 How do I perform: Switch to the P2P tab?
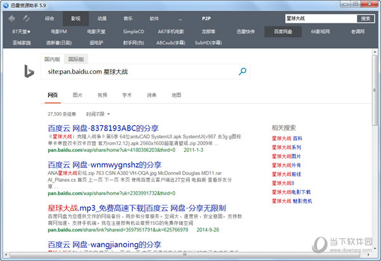[206, 18]
